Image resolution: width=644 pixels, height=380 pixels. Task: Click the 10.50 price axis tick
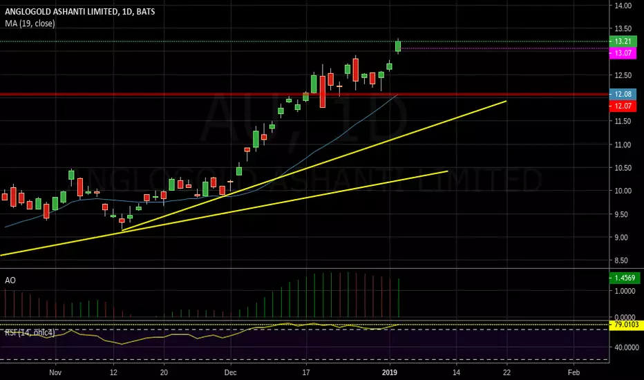coord(623,168)
